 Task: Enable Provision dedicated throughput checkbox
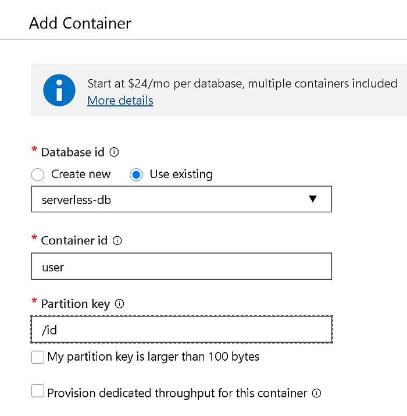[x=38, y=391]
